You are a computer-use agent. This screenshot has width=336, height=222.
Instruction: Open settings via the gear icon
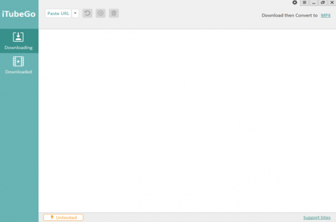(295, 3)
